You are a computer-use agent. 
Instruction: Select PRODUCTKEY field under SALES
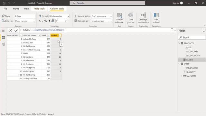click(192, 68)
